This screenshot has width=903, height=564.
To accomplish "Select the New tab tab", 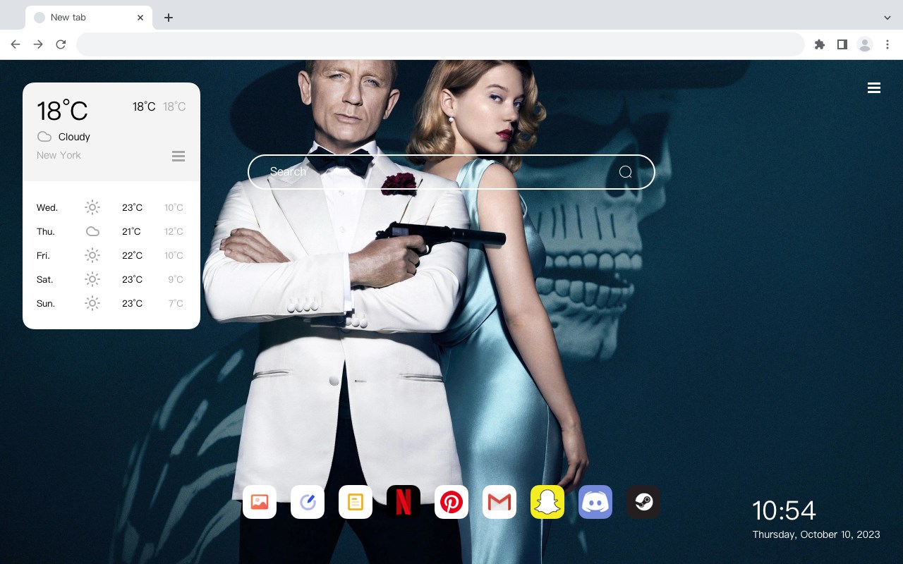I will pyautogui.click(x=89, y=18).
